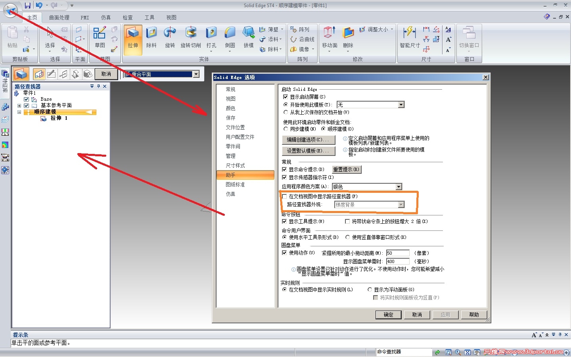Open the 仿真 ribbon tab

[x=106, y=17]
